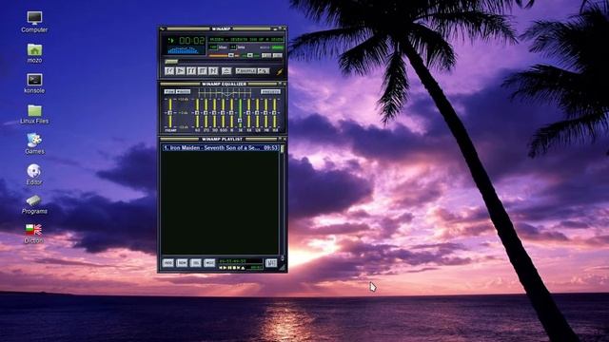Click the equalizer PREAMP slider
This screenshot has height=342, width=609.
[x=170, y=113]
